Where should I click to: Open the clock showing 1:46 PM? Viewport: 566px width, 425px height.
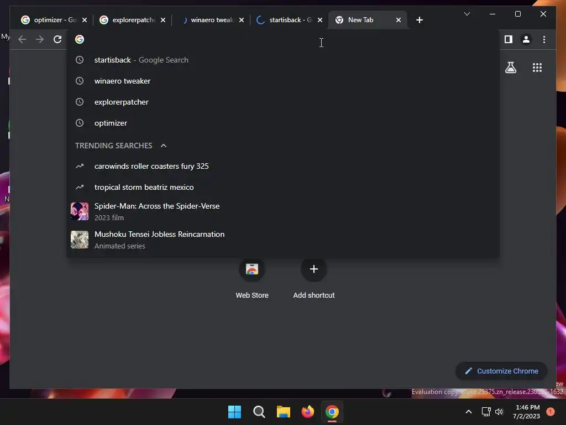526,412
